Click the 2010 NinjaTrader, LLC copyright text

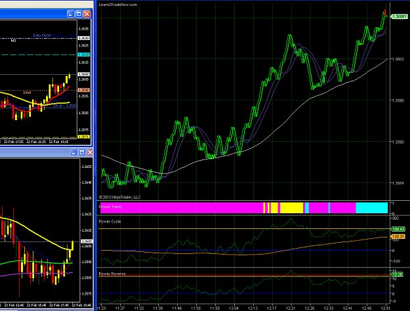point(120,197)
